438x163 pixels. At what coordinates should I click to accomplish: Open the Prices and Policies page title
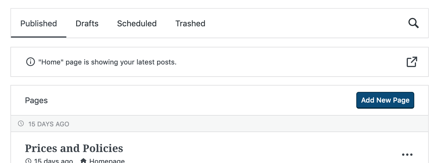[74, 148]
